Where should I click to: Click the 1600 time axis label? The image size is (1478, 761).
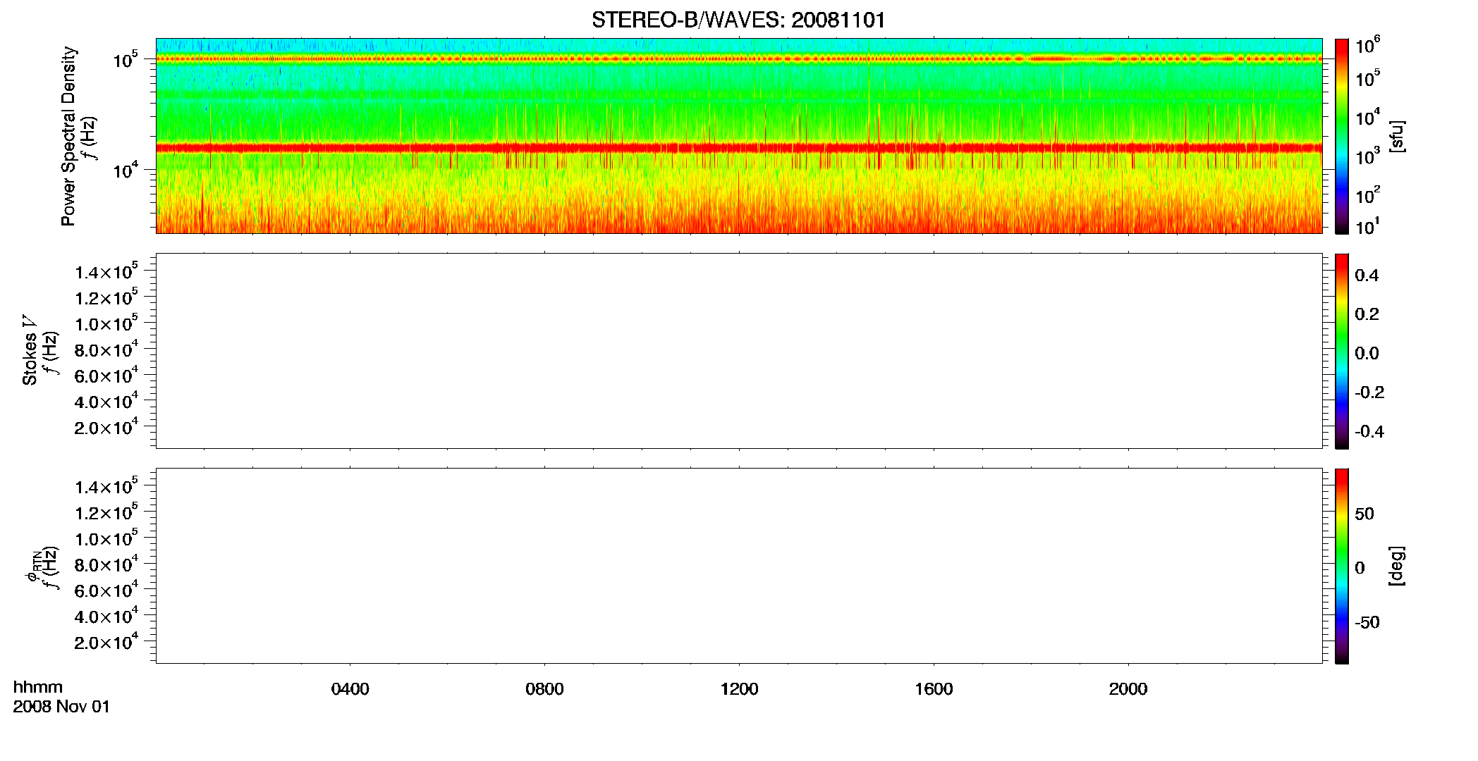coord(934,689)
